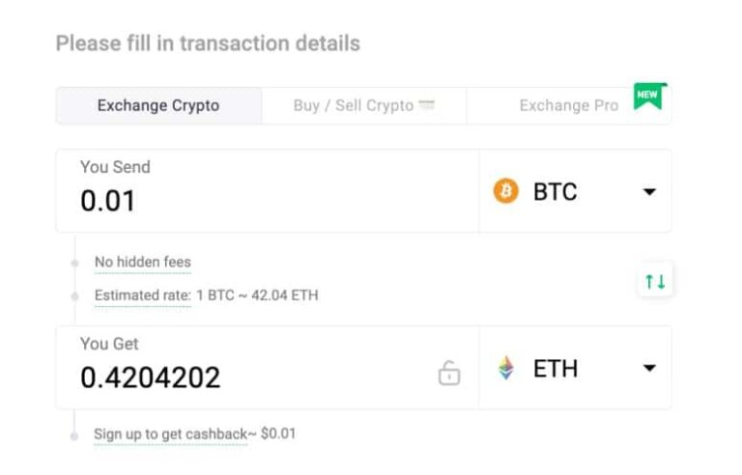This screenshot has height=475, width=742.
Task: Switch to the Exchange Crypto tab
Action: (x=158, y=105)
